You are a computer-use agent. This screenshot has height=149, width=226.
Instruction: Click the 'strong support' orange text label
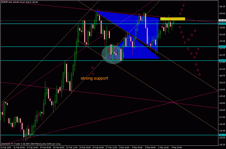(94, 78)
